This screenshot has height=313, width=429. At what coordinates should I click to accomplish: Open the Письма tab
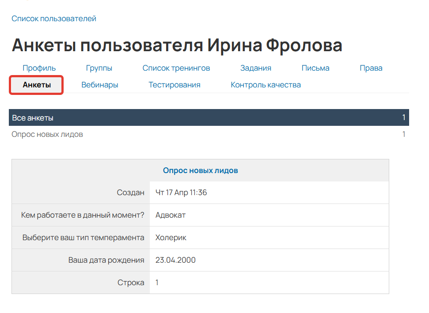click(315, 68)
